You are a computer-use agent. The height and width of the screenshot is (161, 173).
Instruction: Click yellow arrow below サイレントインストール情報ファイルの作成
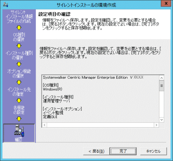point(19,28)
